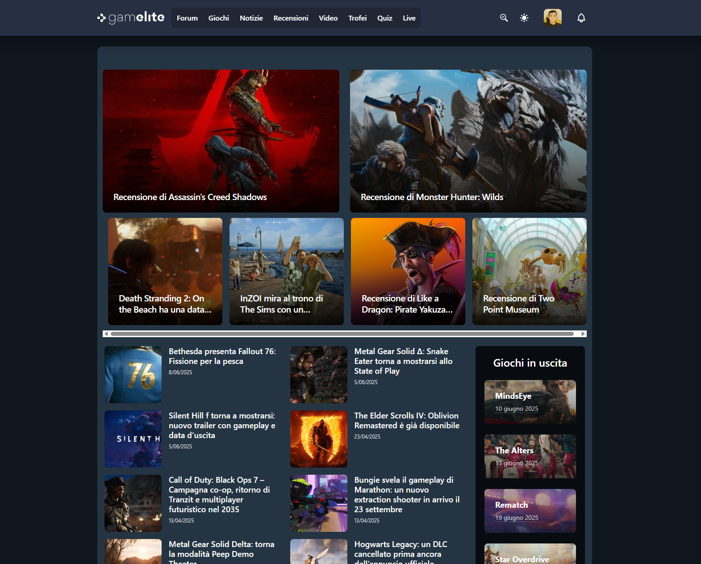The image size is (701, 564).
Task: Open the user avatar profile menu
Action: (552, 18)
